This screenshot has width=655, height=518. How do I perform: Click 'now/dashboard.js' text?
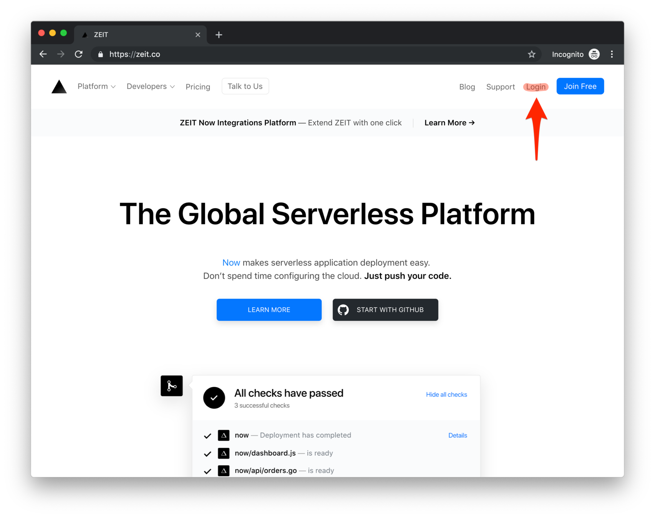[265, 453]
